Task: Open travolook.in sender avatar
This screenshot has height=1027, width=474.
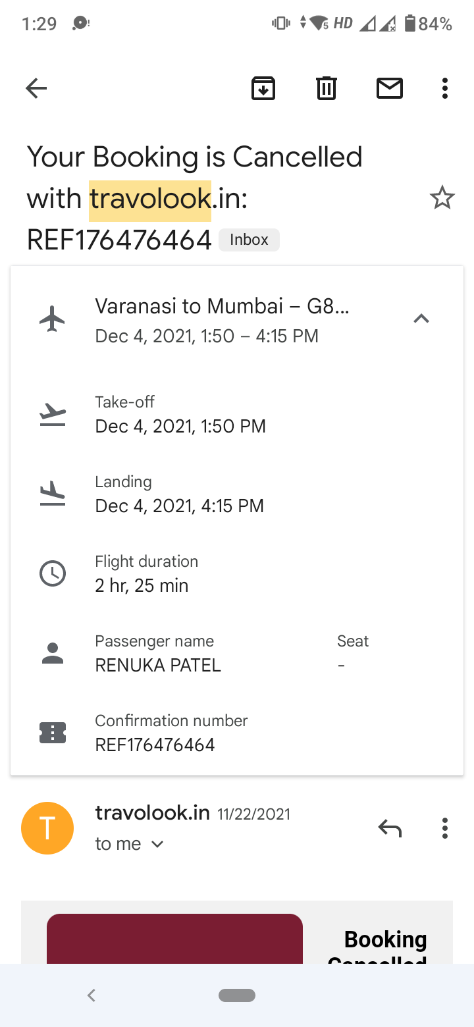Action: (x=47, y=828)
